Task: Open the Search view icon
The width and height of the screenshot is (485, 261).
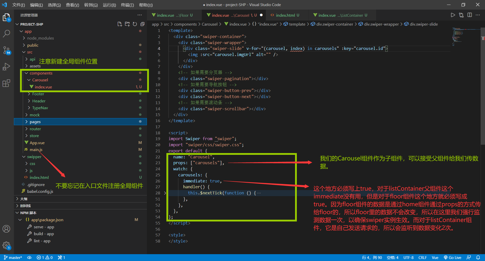Action: tap(6, 33)
